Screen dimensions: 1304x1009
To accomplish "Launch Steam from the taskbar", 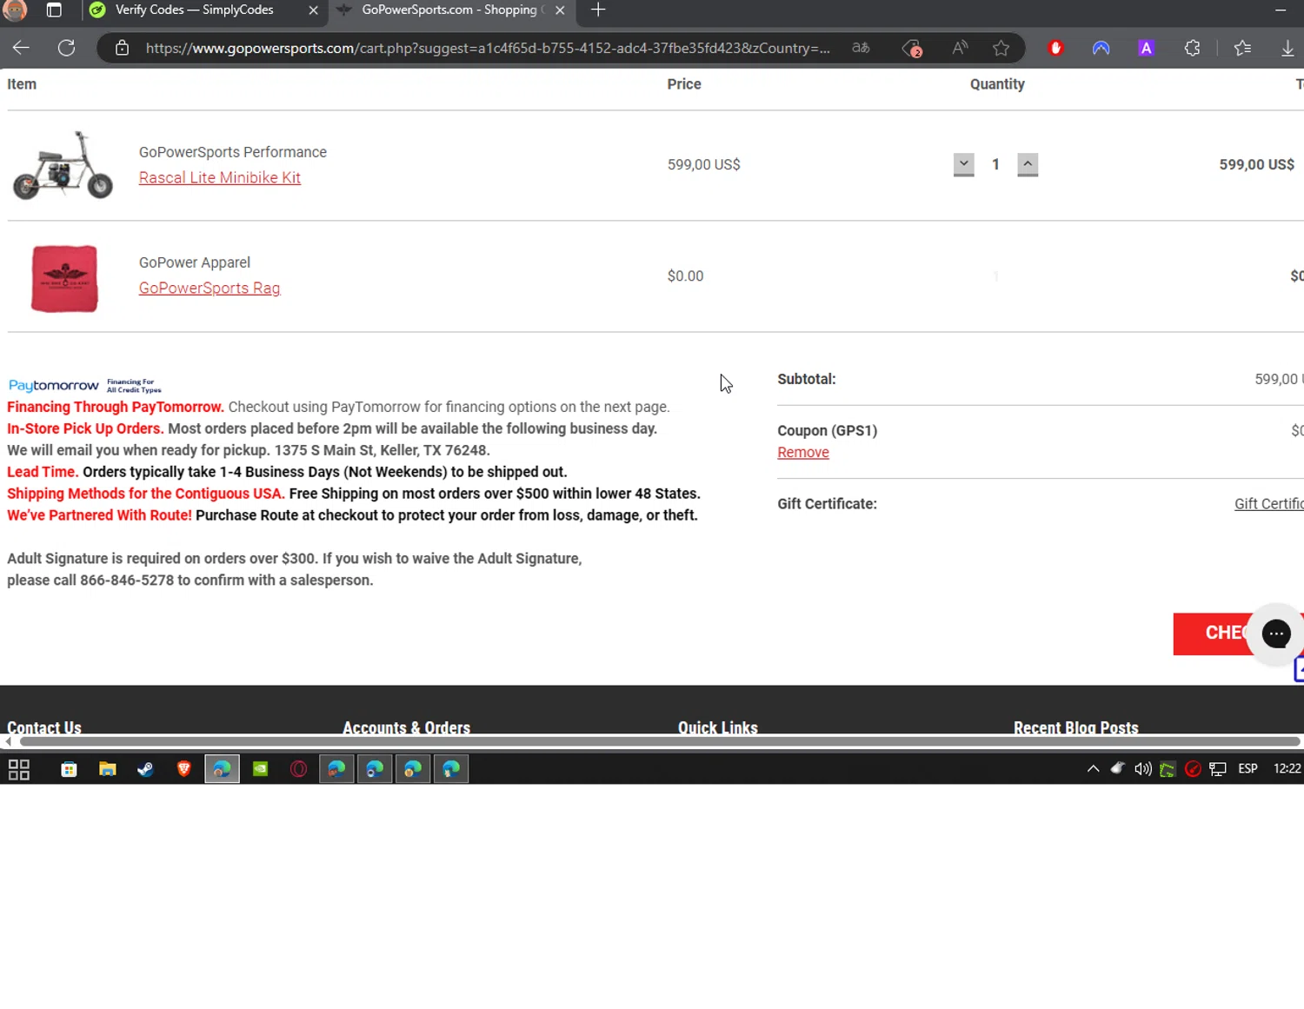I will (x=145, y=769).
